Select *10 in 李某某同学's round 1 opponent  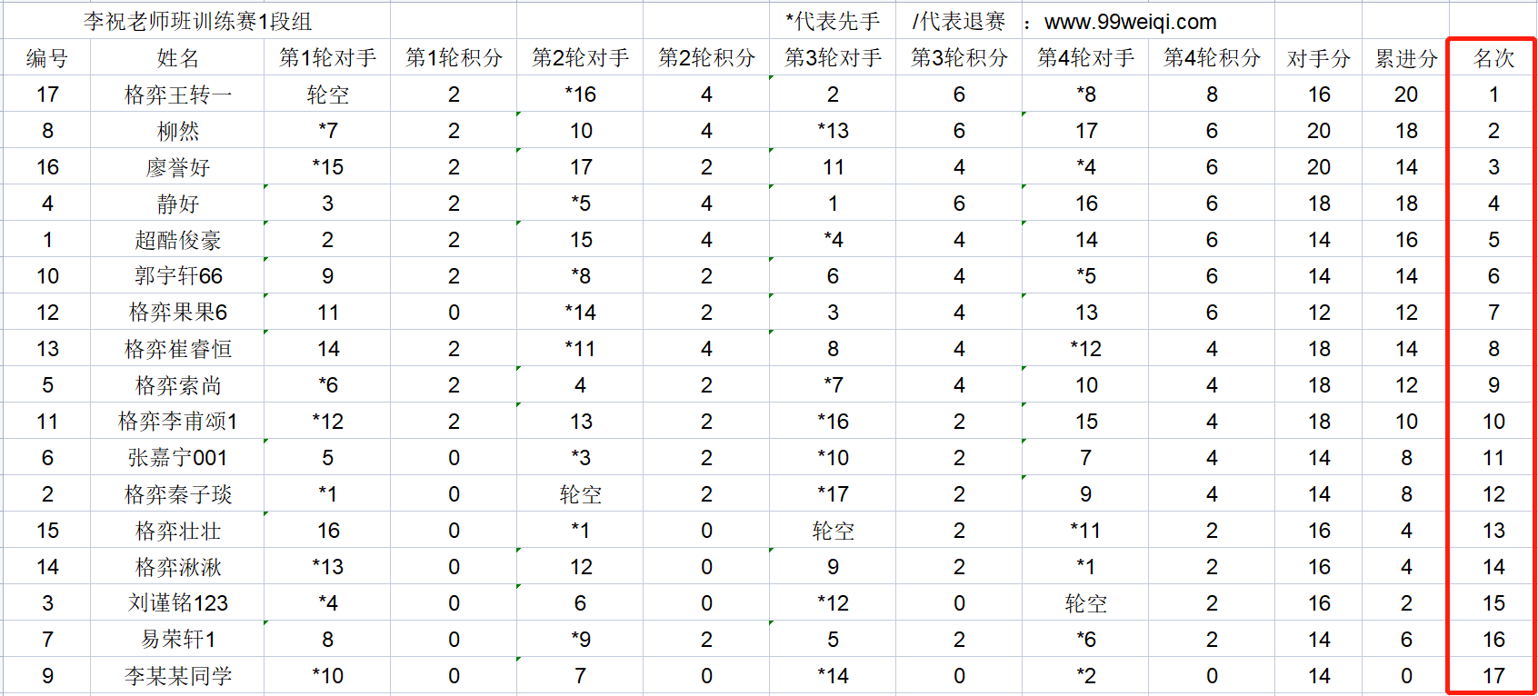click(327, 676)
